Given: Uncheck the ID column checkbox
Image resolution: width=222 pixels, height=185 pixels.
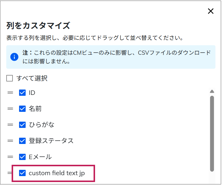Looking at the screenshot, I should click(22, 93).
